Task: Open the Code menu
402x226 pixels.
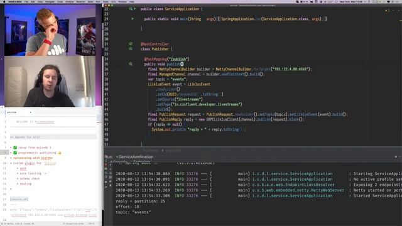Action: click(x=60, y=1)
